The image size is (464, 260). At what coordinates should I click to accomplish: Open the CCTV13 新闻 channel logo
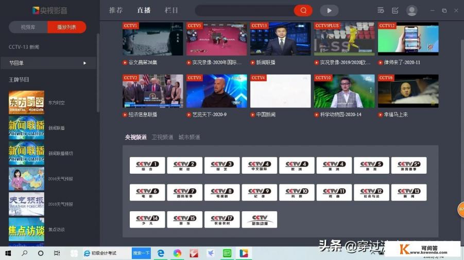point(409,192)
